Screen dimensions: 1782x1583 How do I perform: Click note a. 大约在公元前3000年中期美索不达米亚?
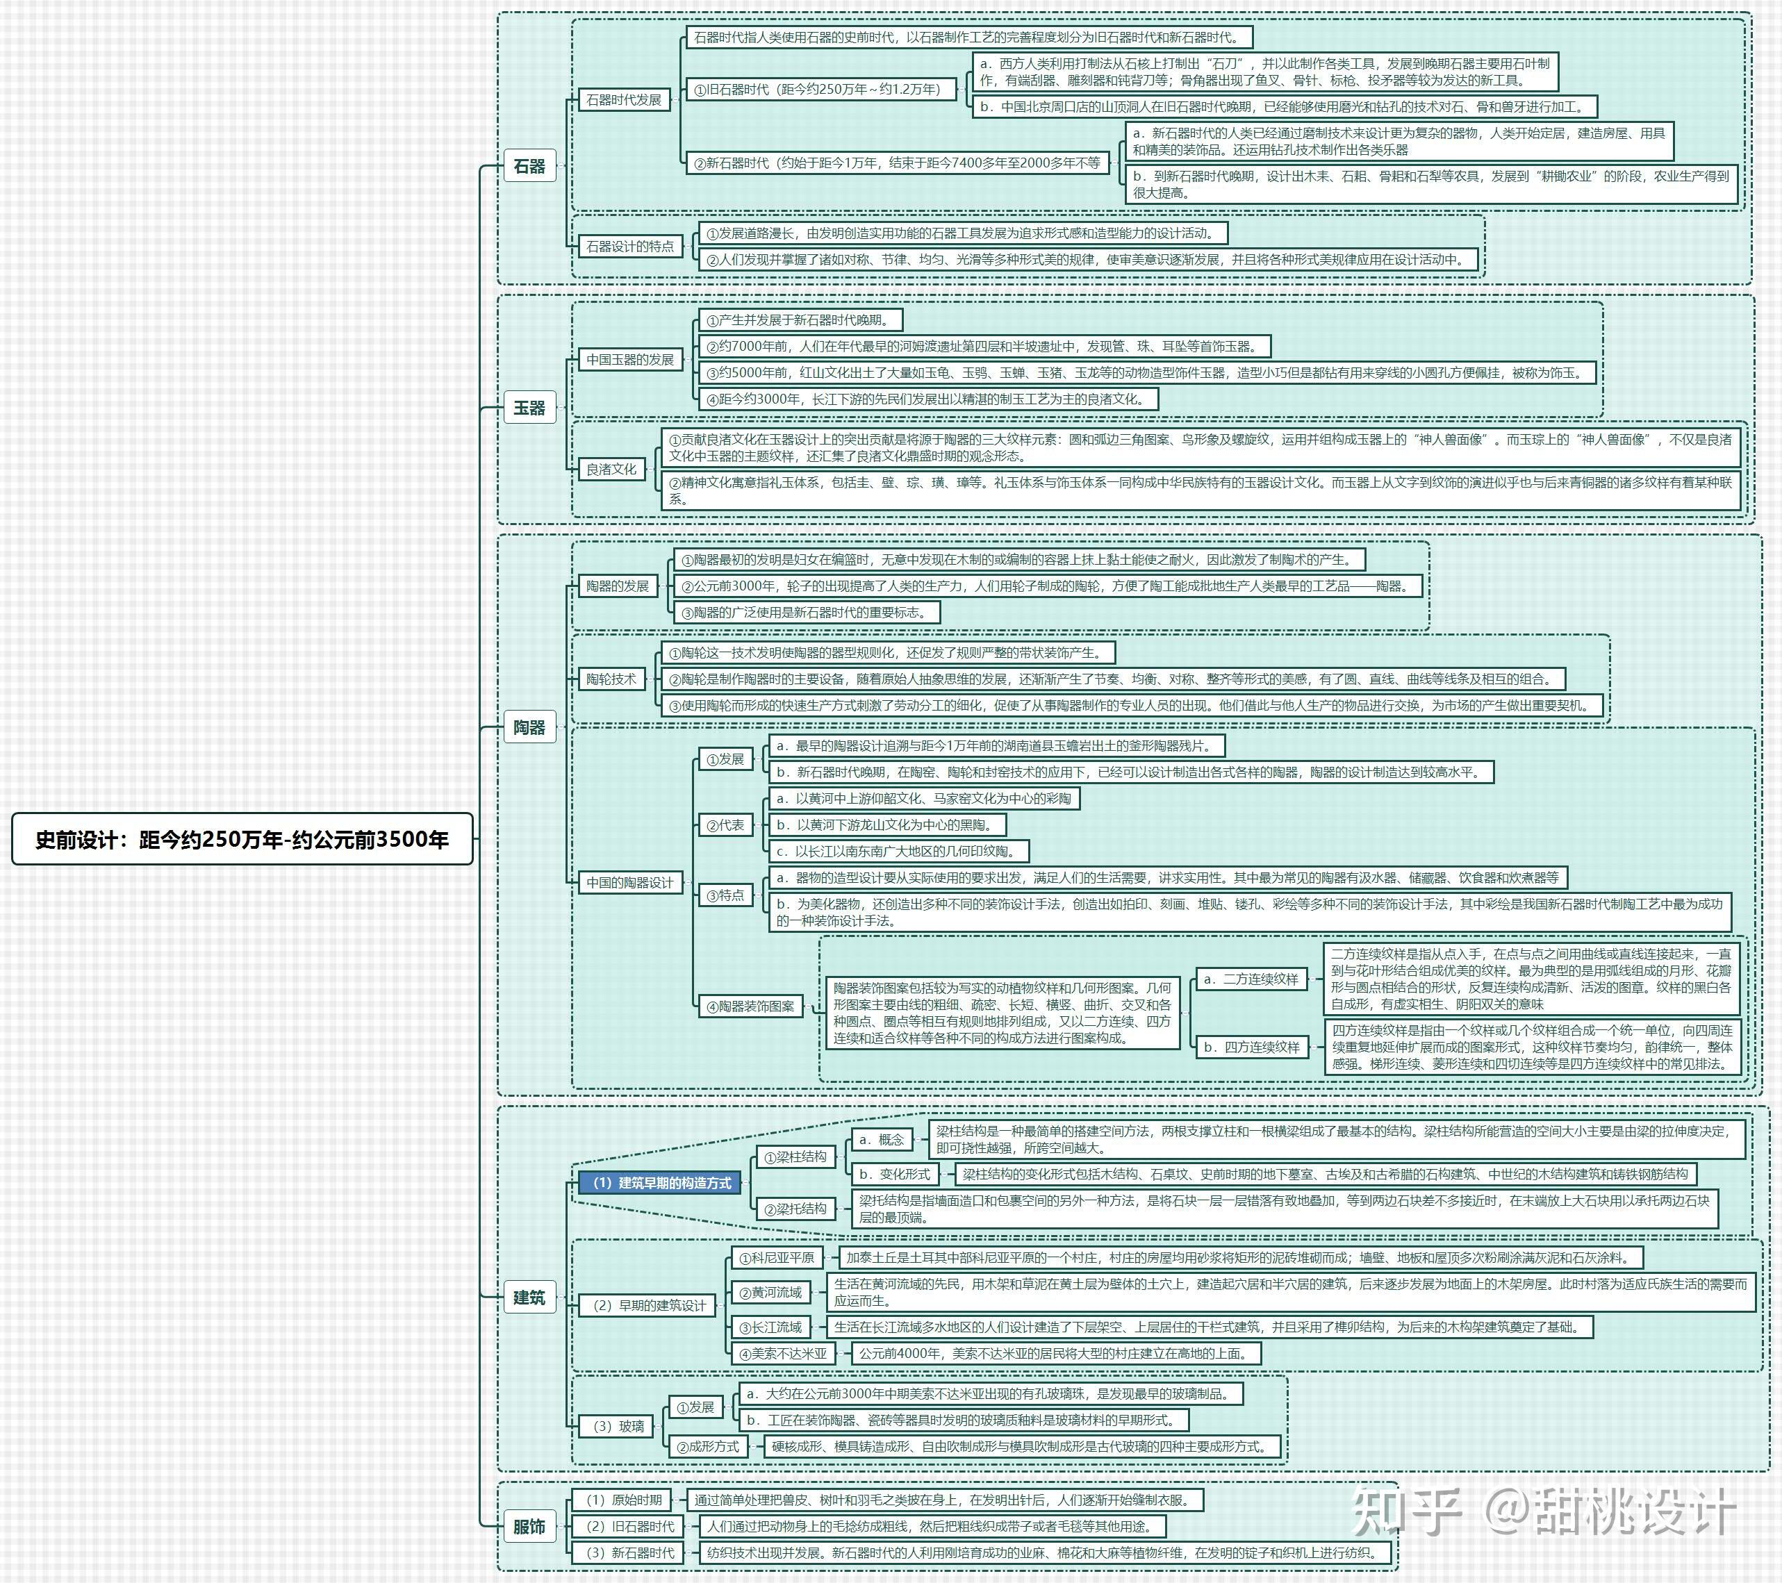991,1394
